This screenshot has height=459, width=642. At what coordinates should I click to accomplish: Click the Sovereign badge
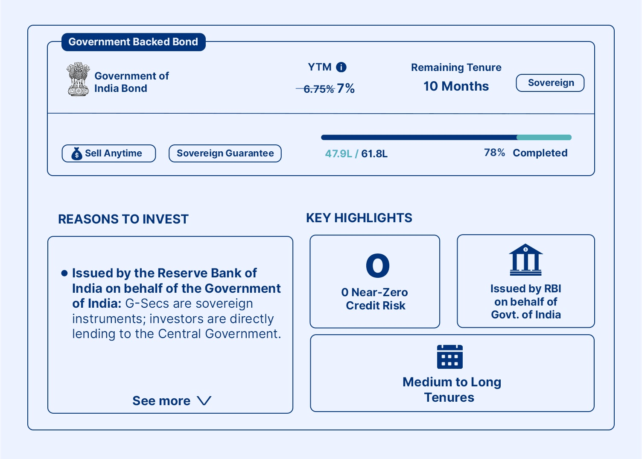click(550, 83)
